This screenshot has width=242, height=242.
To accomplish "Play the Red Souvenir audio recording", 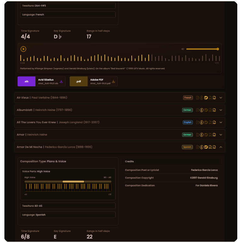I will [x=23, y=49].
